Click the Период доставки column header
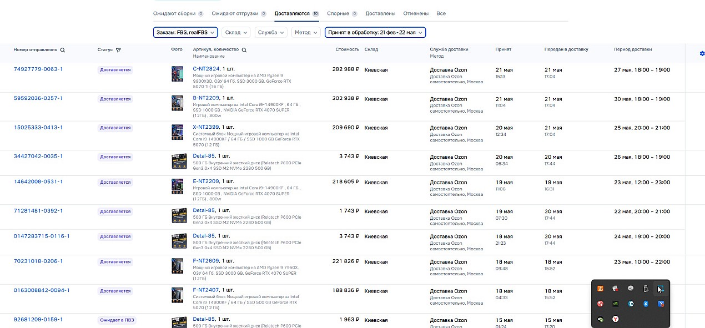 (x=633, y=49)
